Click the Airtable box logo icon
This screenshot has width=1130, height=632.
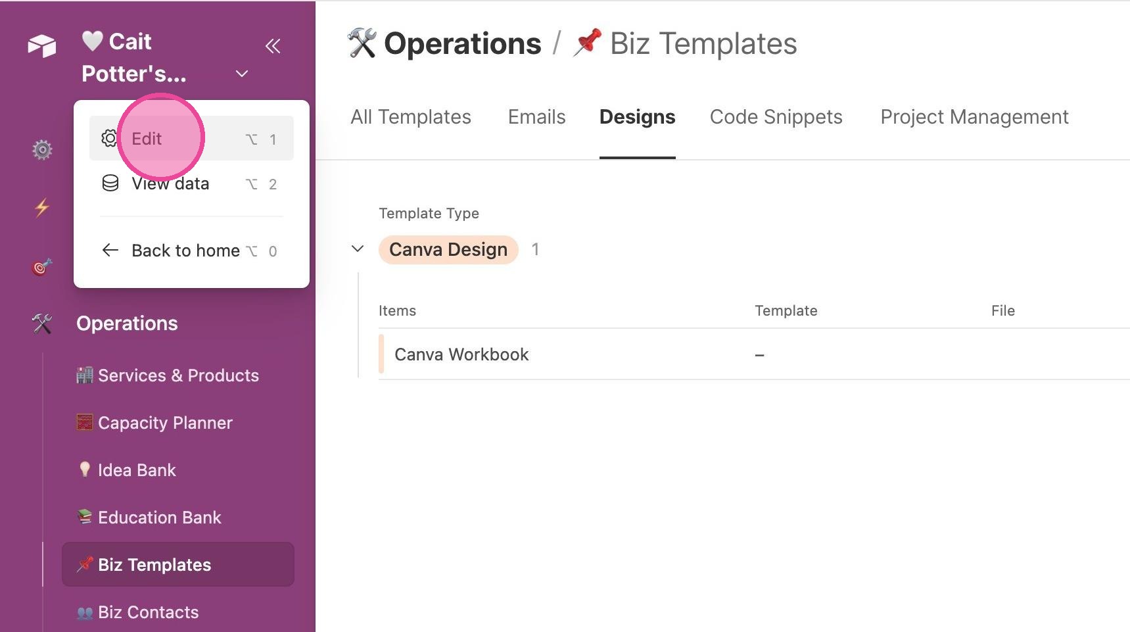point(42,46)
